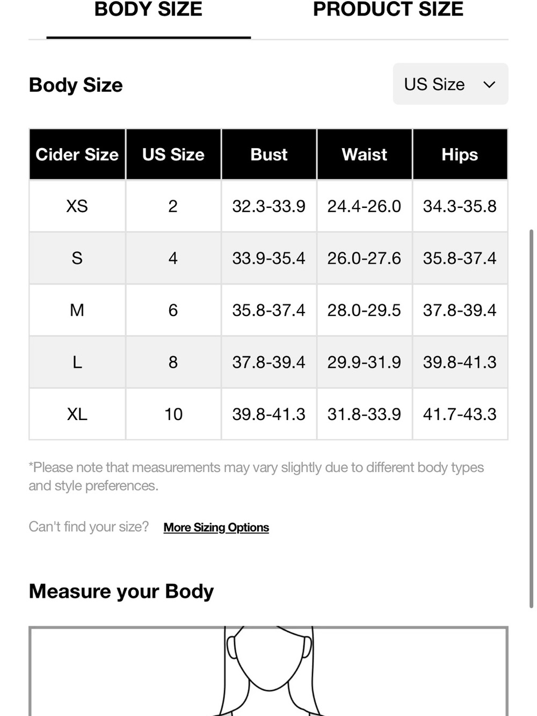Click the Cider Size column header
This screenshot has height=716, width=537.
(x=77, y=154)
